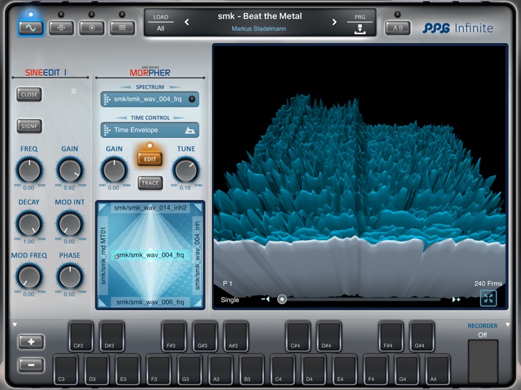Select smk/smk_wav_014_inh2 in the morpher pad
Viewport: 521px width, 390px height.
(x=150, y=207)
